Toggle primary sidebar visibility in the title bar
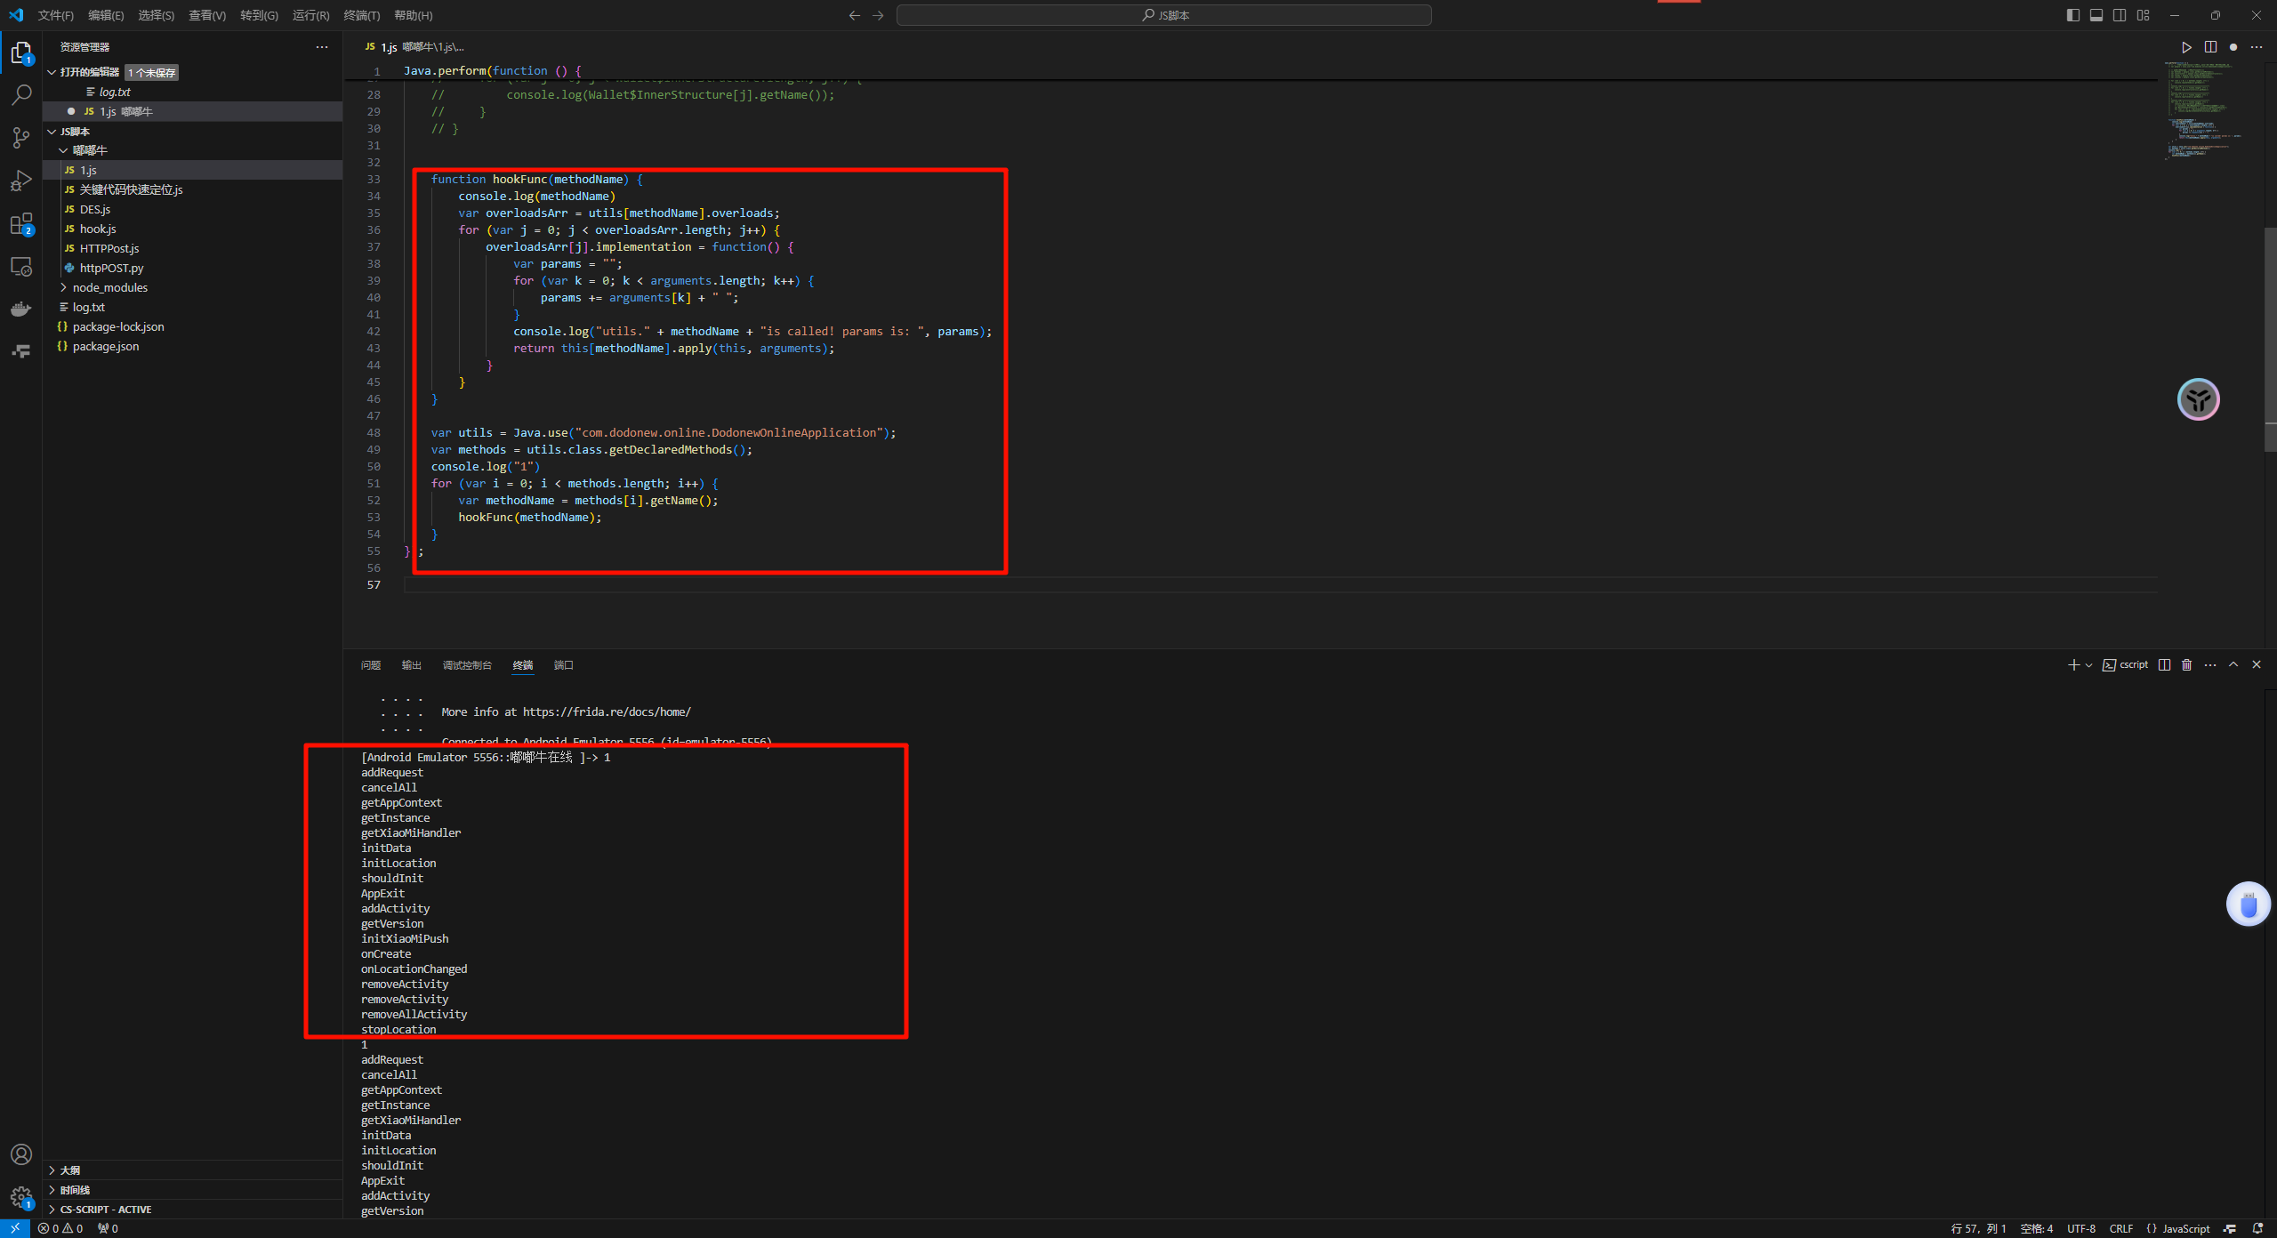The height and width of the screenshot is (1238, 2277). [2073, 15]
